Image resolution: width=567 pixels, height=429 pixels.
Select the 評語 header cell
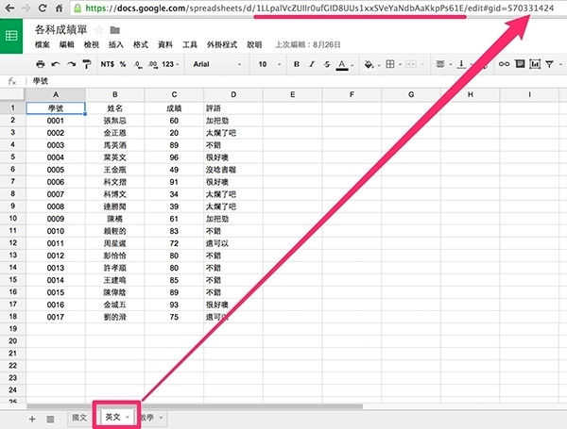pyautogui.click(x=233, y=108)
